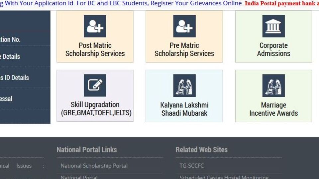Click the Post Matric Scholarship user-plus icon
The height and width of the screenshot is (179, 319).
click(x=95, y=26)
